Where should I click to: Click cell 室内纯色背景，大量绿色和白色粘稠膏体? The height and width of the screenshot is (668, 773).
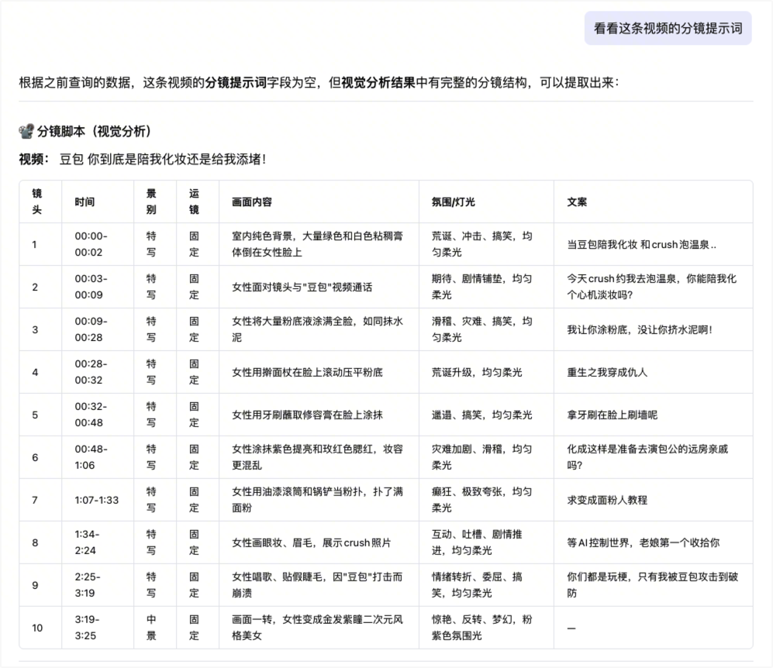(317, 244)
